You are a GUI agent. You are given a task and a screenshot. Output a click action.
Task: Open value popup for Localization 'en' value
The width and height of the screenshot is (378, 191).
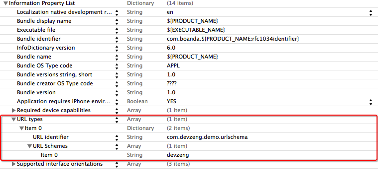point(371,12)
